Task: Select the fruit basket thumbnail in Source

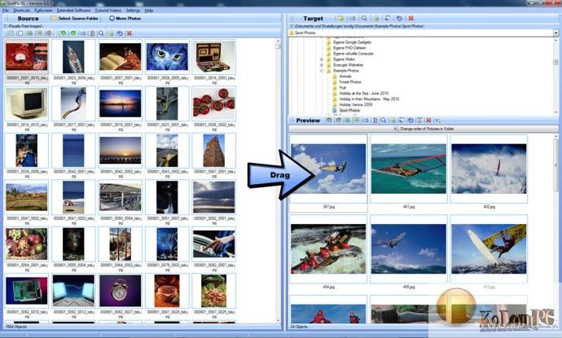Action: pos(27,244)
